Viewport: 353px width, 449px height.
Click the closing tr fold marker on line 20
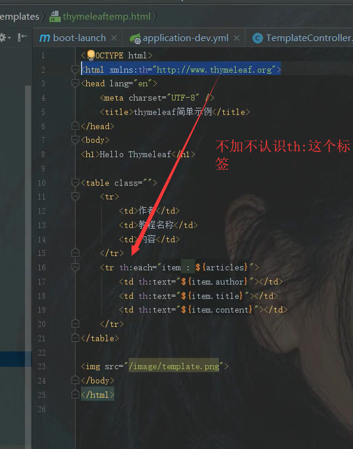pos(75,324)
